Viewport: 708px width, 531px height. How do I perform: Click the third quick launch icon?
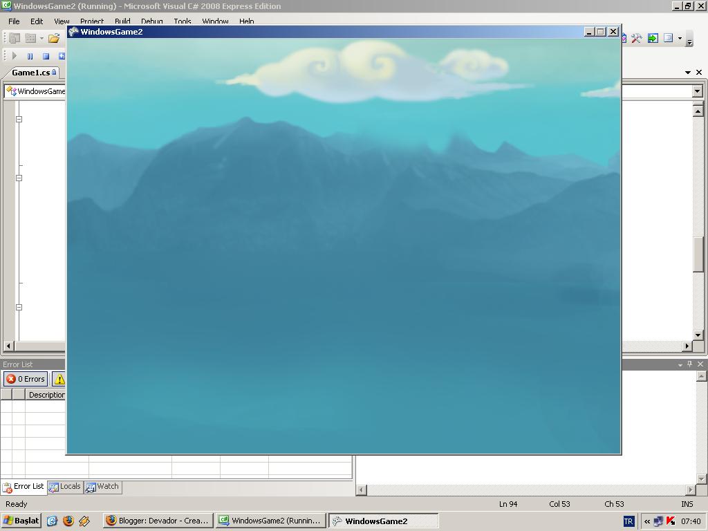click(x=84, y=521)
